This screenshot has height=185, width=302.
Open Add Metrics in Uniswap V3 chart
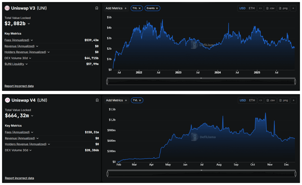[116, 8]
